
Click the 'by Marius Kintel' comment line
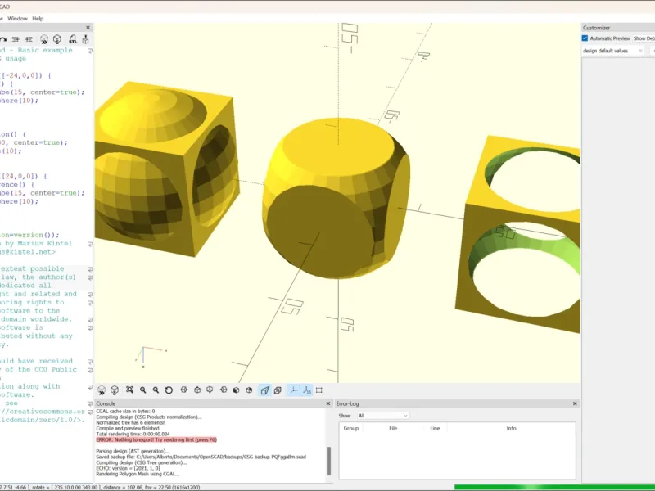click(x=36, y=243)
